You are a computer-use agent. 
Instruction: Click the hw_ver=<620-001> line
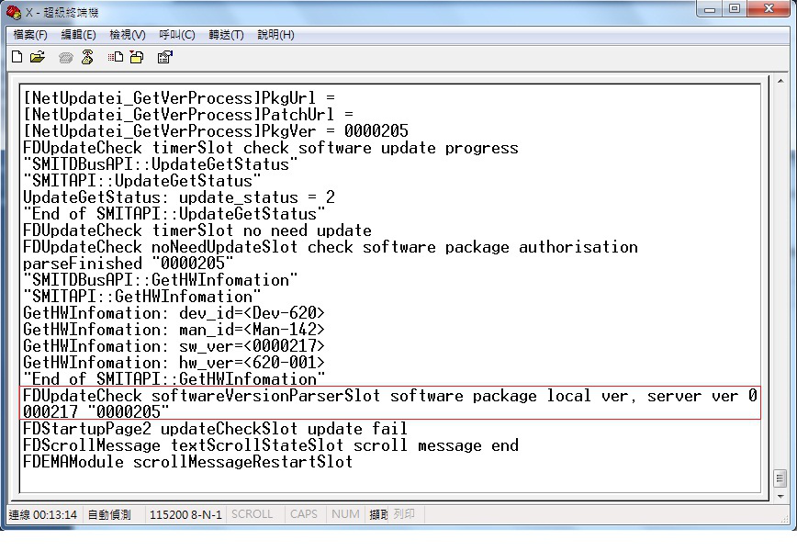174,363
